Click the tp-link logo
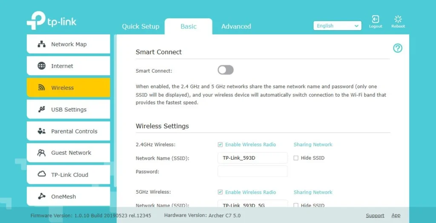Viewport: 436px width, 223px height. (x=52, y=20)
